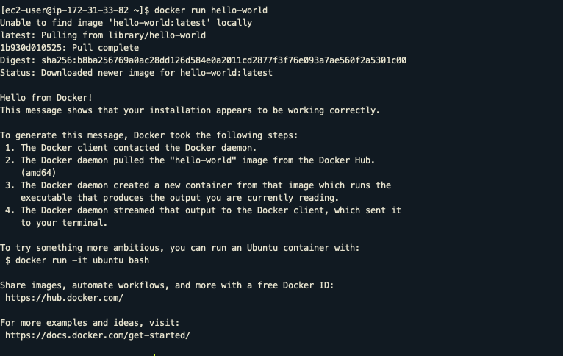Click the '(amd64)' architecture text
The width and height of the screenshot is (563, 356).
point(38,173)
